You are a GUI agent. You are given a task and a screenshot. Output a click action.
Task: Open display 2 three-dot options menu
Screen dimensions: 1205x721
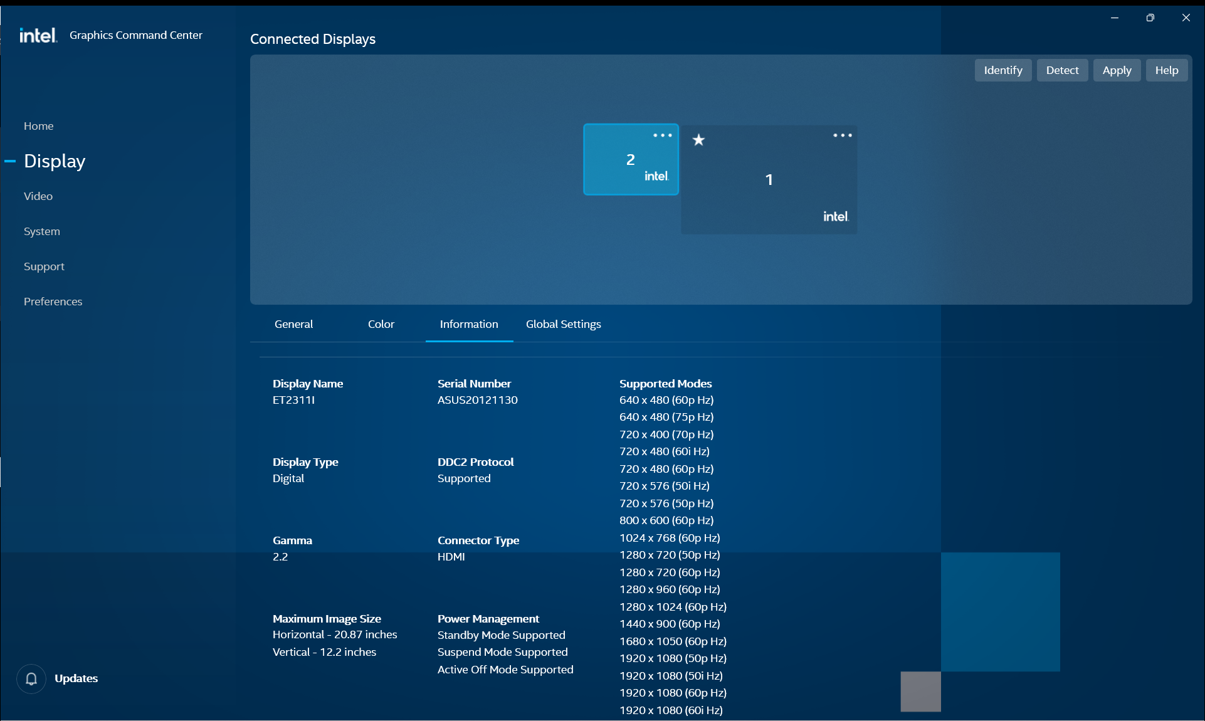tap(662, 135)
